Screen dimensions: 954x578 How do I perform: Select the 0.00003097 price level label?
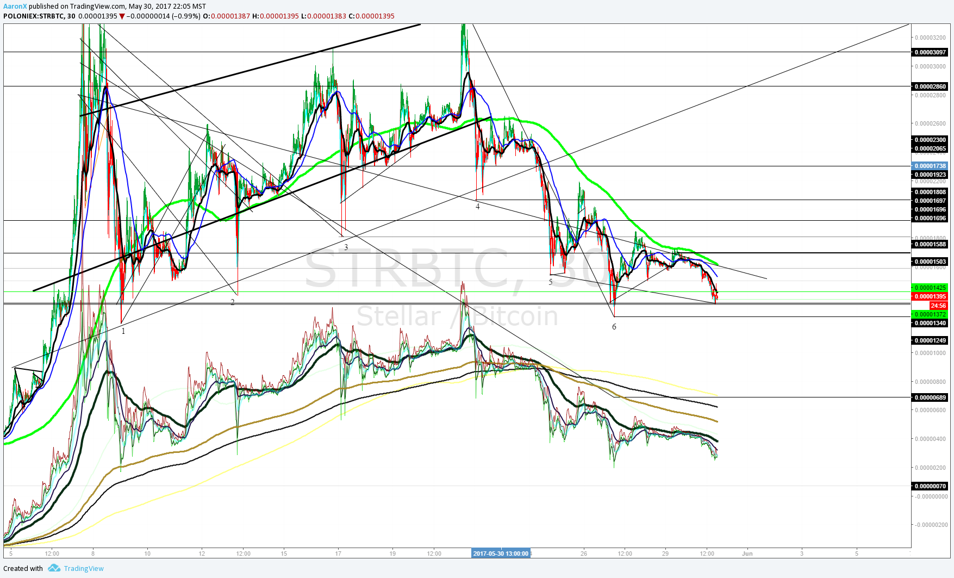tap(930, 52)
